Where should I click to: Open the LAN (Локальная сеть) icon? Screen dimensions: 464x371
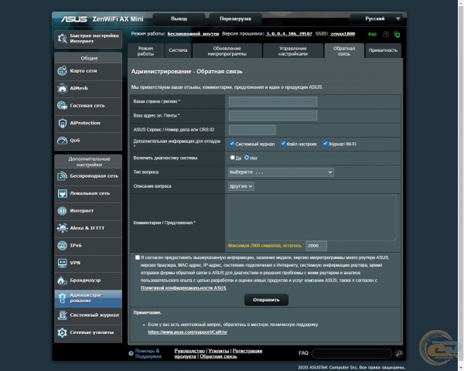pyautogui.click(x=62, y=193)
